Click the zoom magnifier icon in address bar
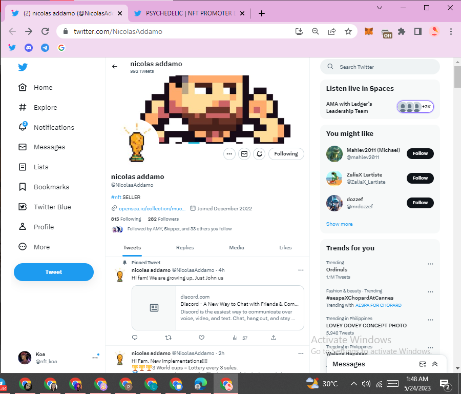The height and width of the screenshot is (394, 461). 316,31
